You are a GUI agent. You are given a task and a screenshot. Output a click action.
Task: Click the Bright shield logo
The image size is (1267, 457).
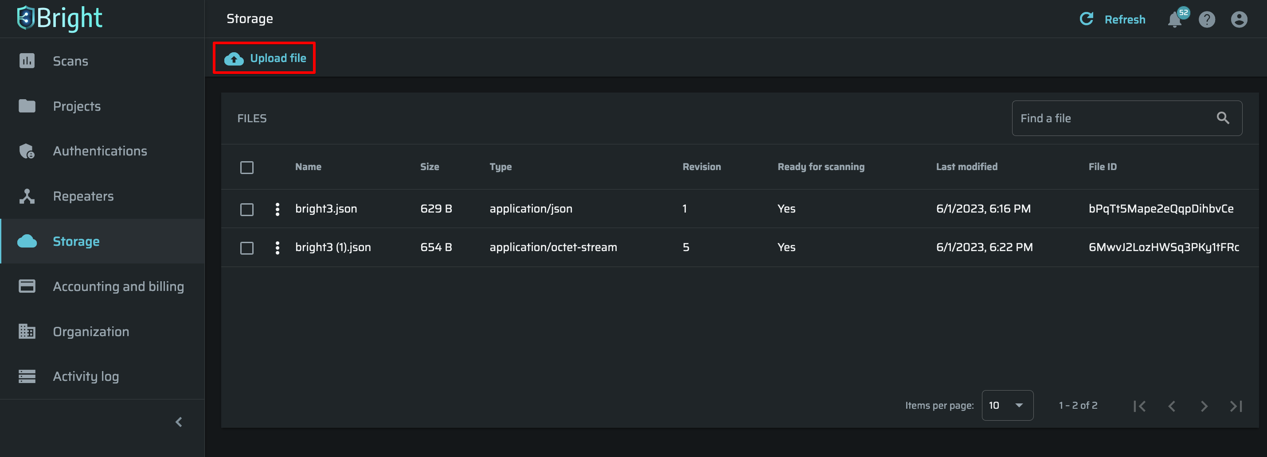(x=26, y=18)
